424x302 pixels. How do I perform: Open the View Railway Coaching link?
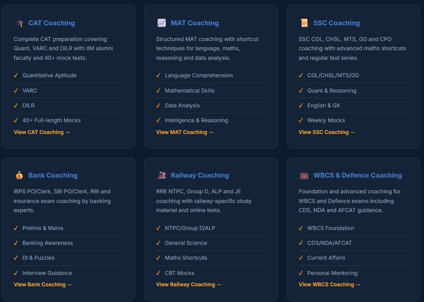point(188,285)
